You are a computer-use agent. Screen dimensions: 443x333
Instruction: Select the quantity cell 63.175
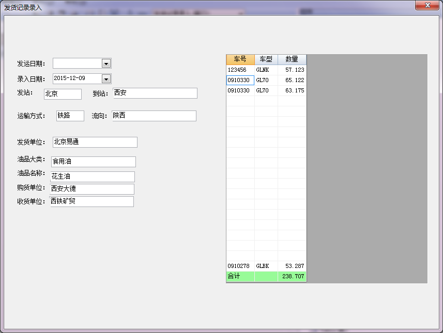coord(292,90)
